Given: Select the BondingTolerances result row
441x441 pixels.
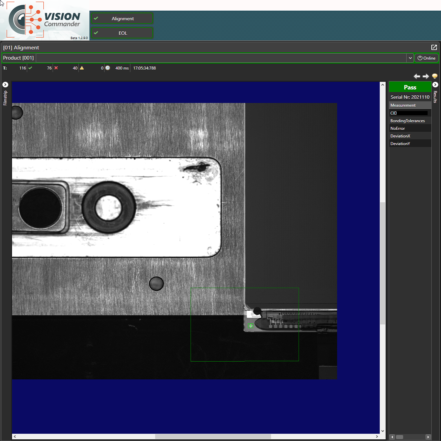Looking at the screenshot, I should (410, 121).
